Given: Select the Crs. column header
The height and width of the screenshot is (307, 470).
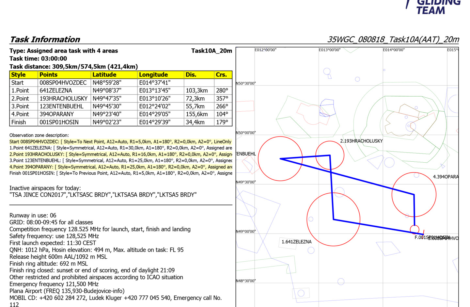Looking at the screenshot, I should point(221,75).
